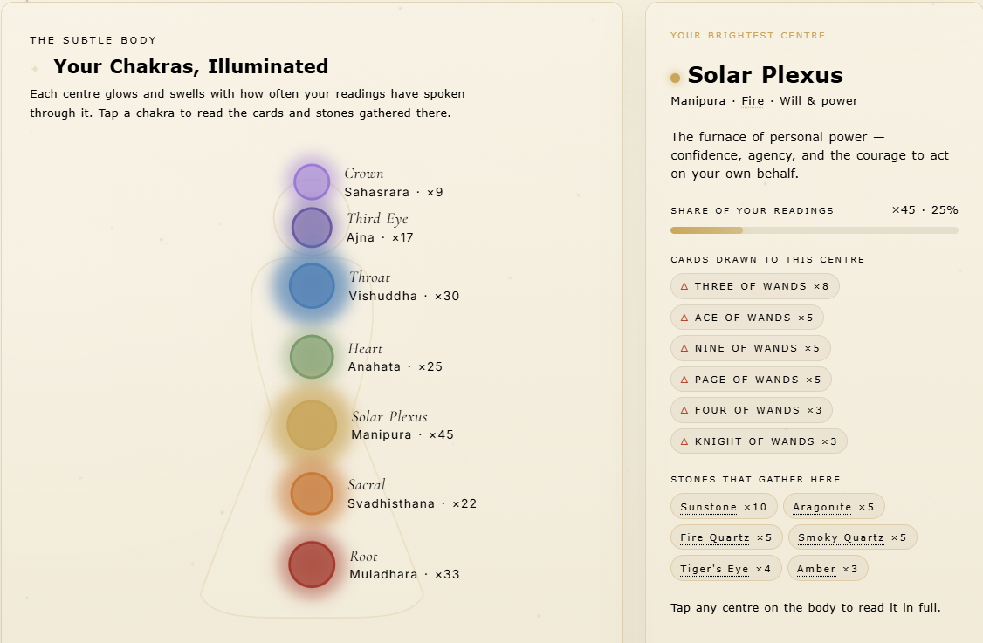Open the orange Sacral chakra circle
Screen dimensions: 983x643
coord(312,494)
